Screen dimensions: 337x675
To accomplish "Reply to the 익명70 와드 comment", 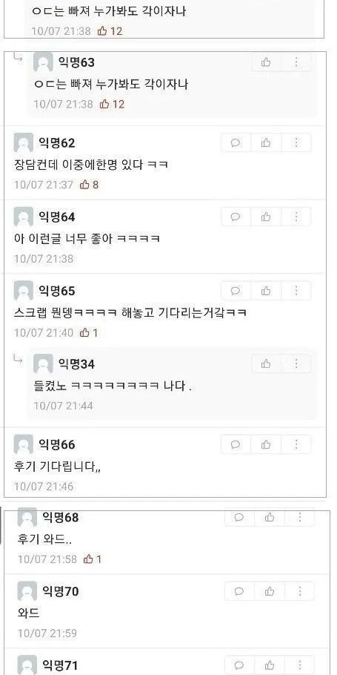I will tap(239, 591).
